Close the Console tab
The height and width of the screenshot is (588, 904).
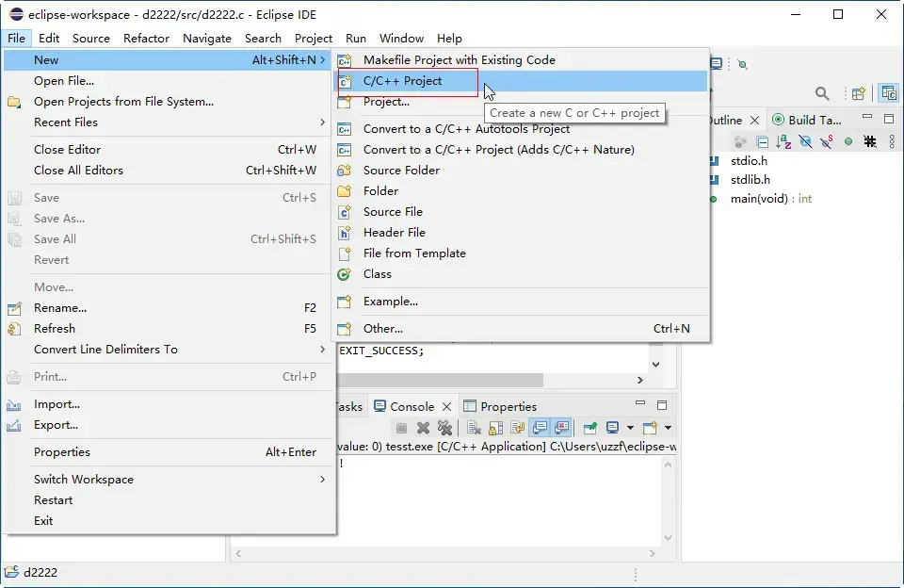(x=446, y=407)
